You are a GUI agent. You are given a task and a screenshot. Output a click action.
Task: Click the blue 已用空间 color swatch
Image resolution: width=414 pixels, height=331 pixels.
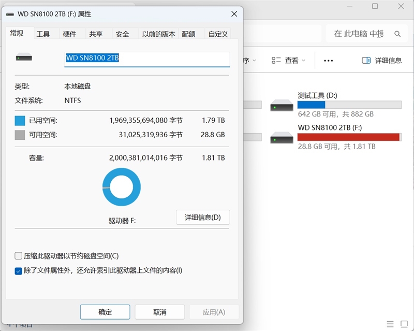pos(20,121)
